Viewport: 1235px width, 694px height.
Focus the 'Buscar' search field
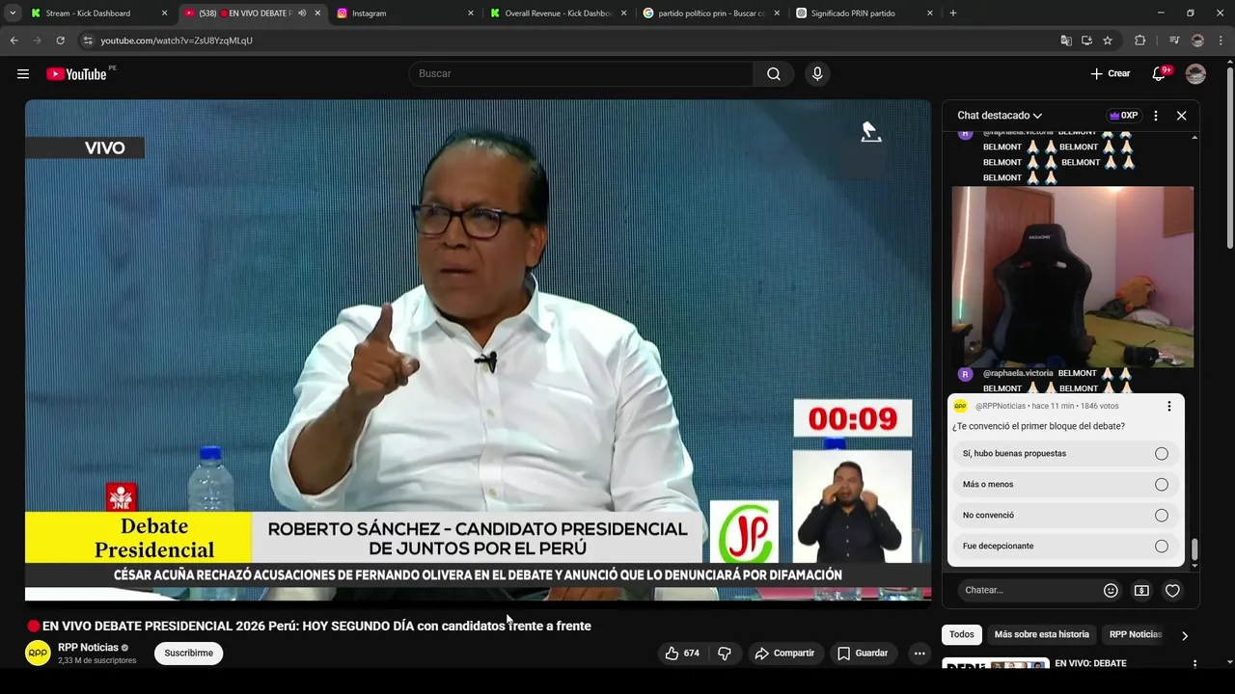click(x=581, y=74)
